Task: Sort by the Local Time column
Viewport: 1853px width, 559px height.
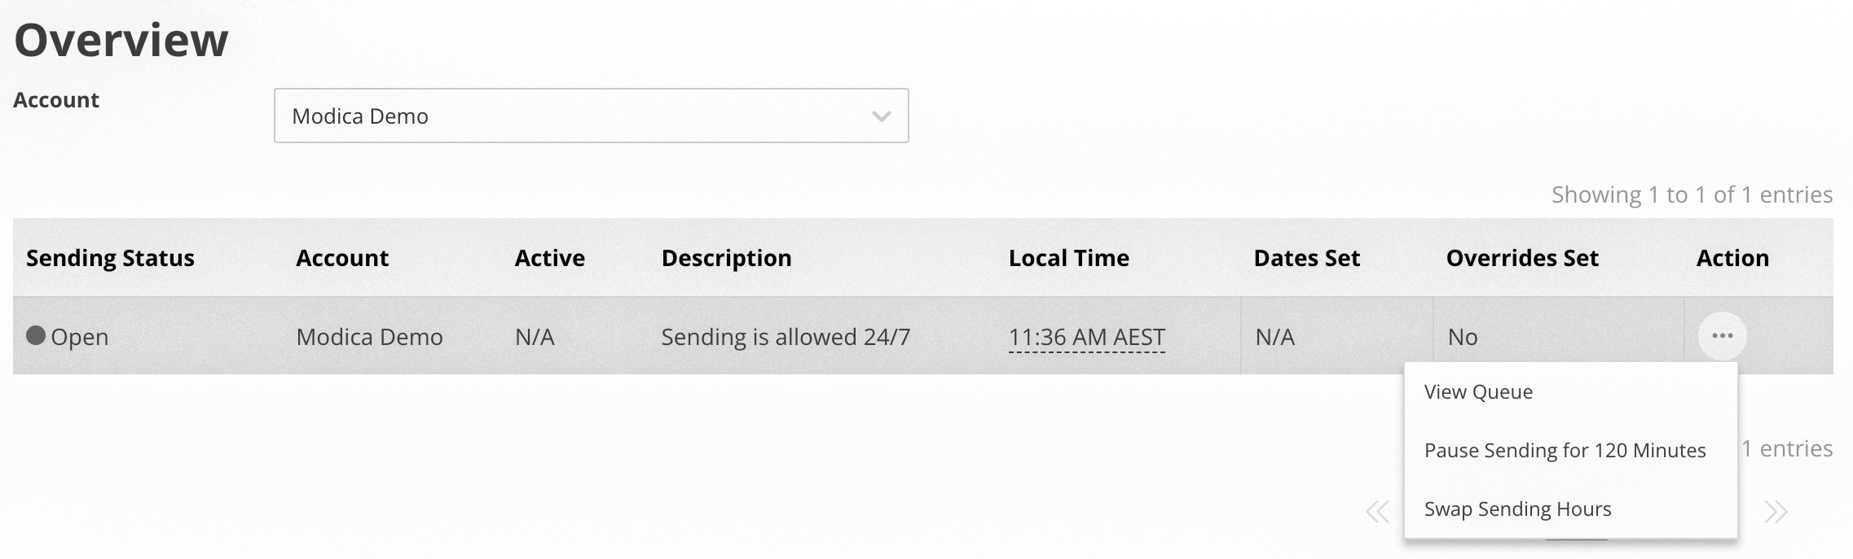Action: pyautogui.click(x=1068, y=258)
